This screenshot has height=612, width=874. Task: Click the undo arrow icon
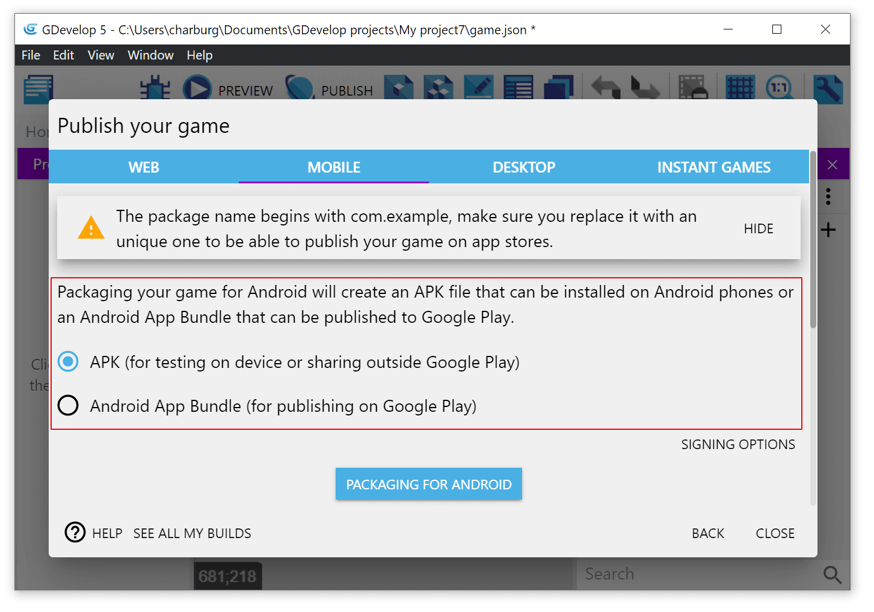tap(605, 88)
